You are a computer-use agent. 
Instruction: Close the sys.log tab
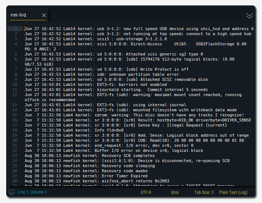coord(44,15)
